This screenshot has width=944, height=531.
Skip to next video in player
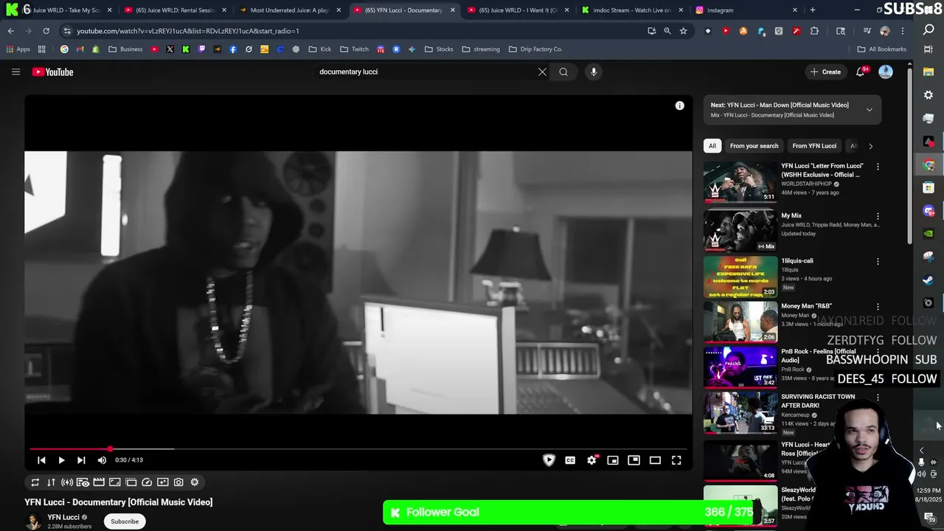pyautogui.click(x=81, y=460)
